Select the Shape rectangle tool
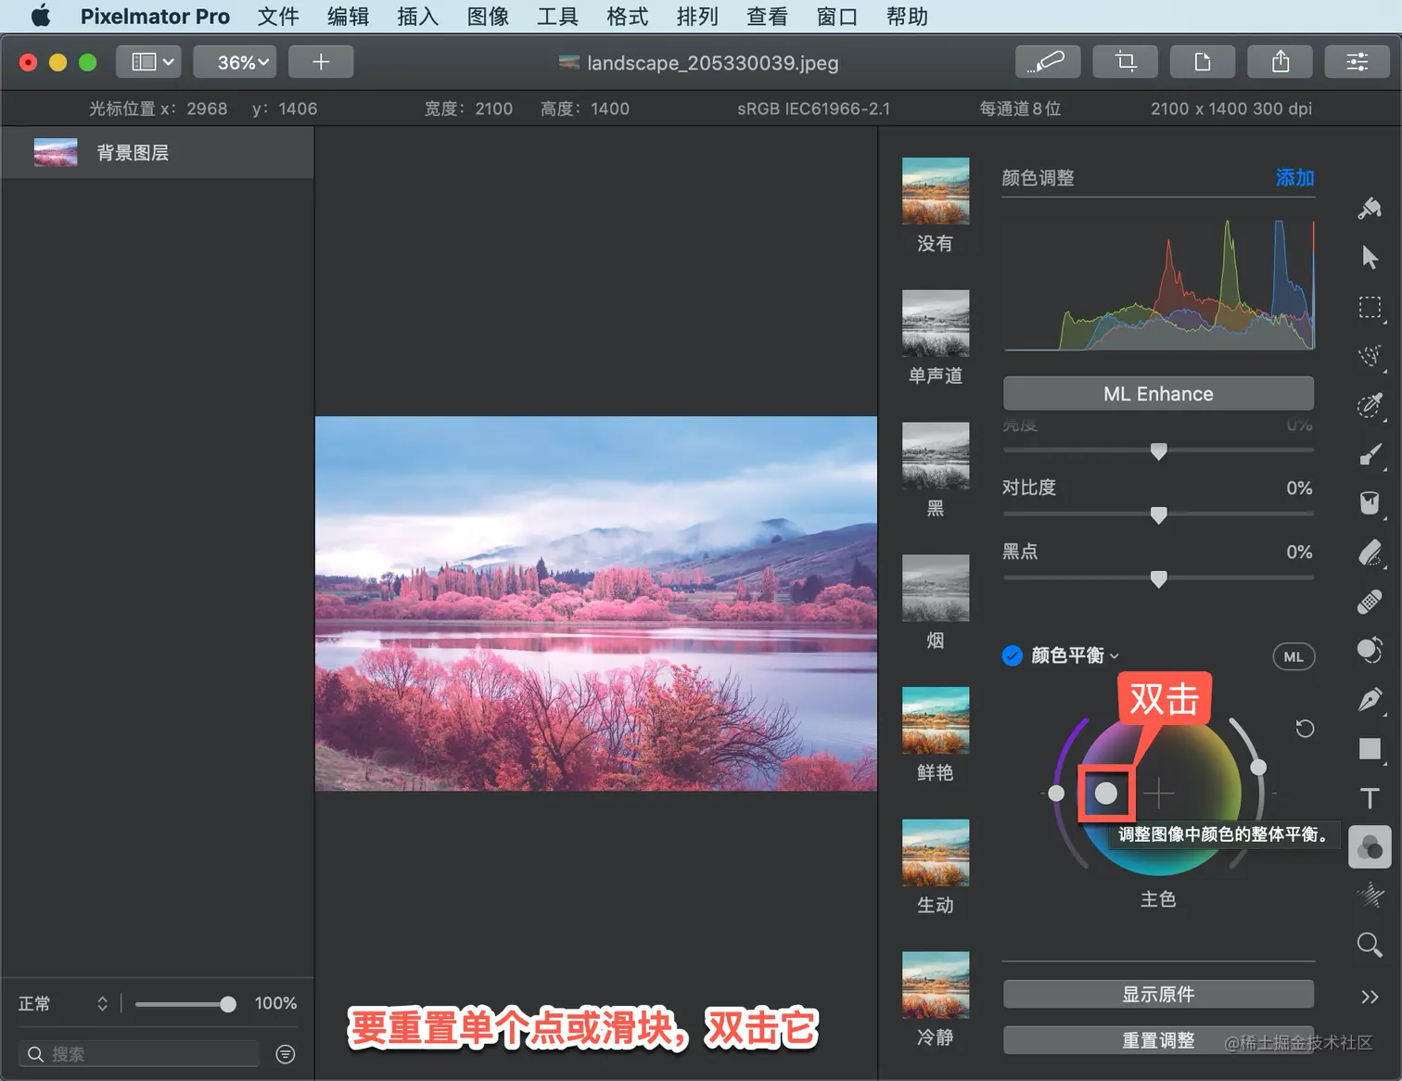 click(1370, 748)
